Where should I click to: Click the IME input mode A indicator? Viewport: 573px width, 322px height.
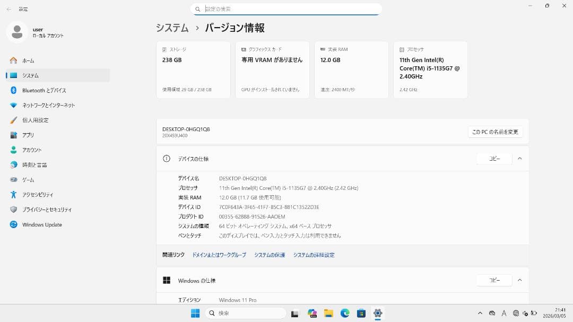(x=504, y=313)
